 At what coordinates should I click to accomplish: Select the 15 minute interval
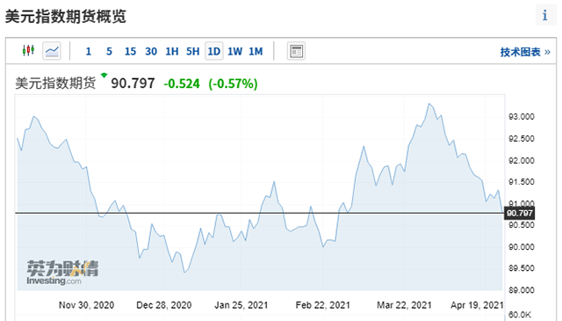point(130,52)
